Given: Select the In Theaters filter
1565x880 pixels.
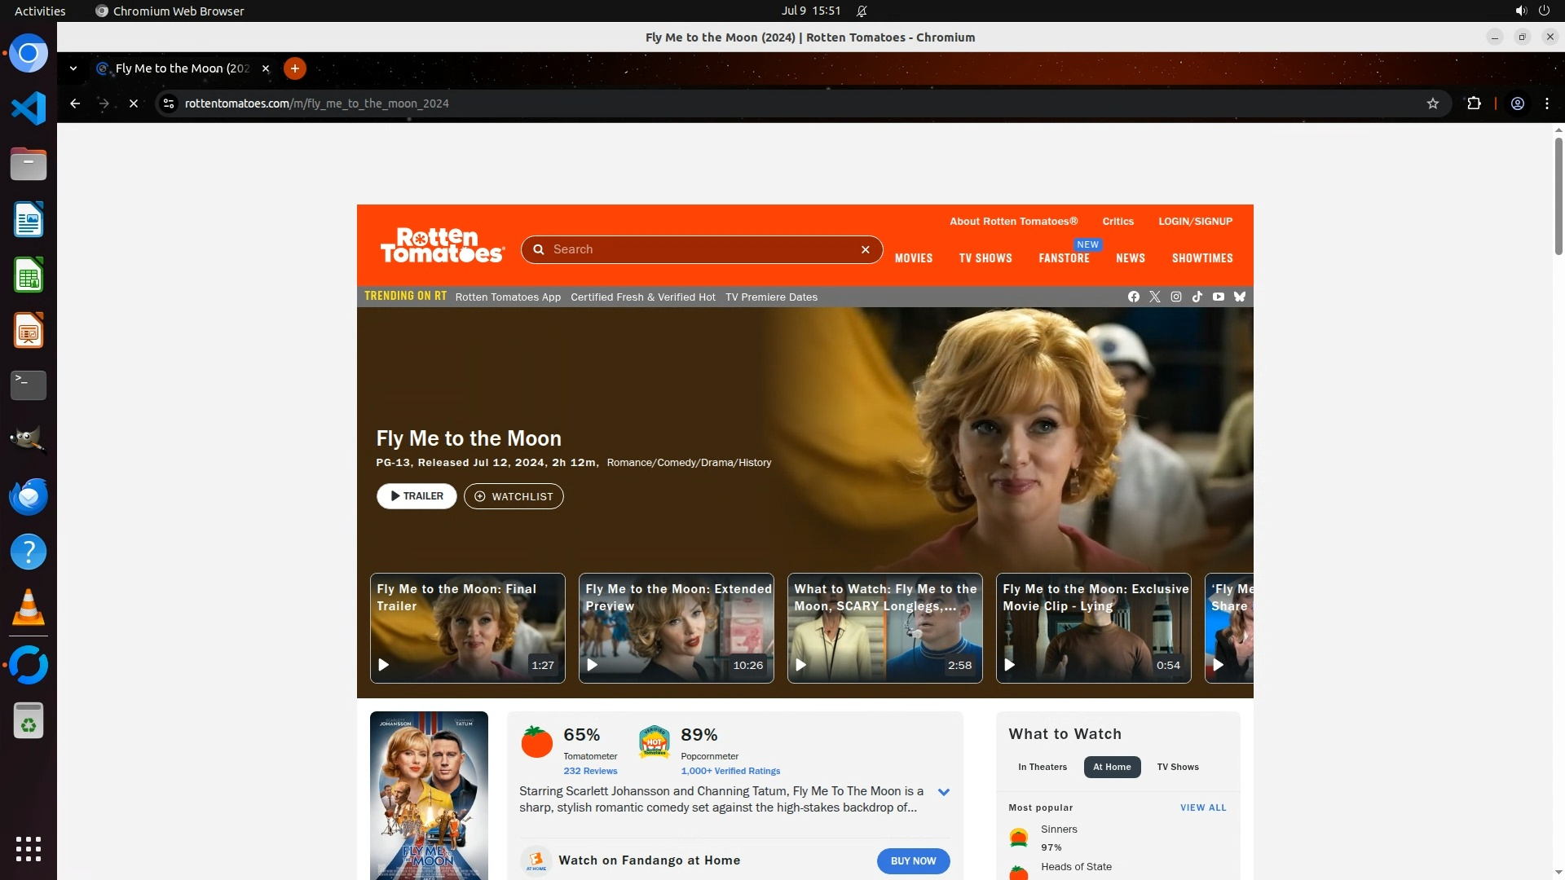Looking at the screenshot, I should coord(1042,767).
